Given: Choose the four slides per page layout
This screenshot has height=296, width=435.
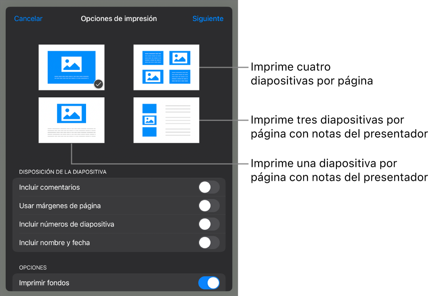Looking at the screenshot, I should tap(166, 67).
